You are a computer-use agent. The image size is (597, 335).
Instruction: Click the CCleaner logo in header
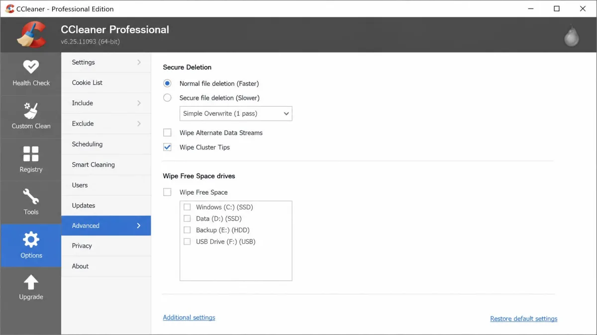(x=31, y=34)
